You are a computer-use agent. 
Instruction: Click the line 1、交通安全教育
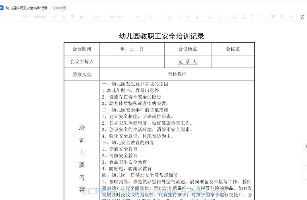tap(120, 149)
